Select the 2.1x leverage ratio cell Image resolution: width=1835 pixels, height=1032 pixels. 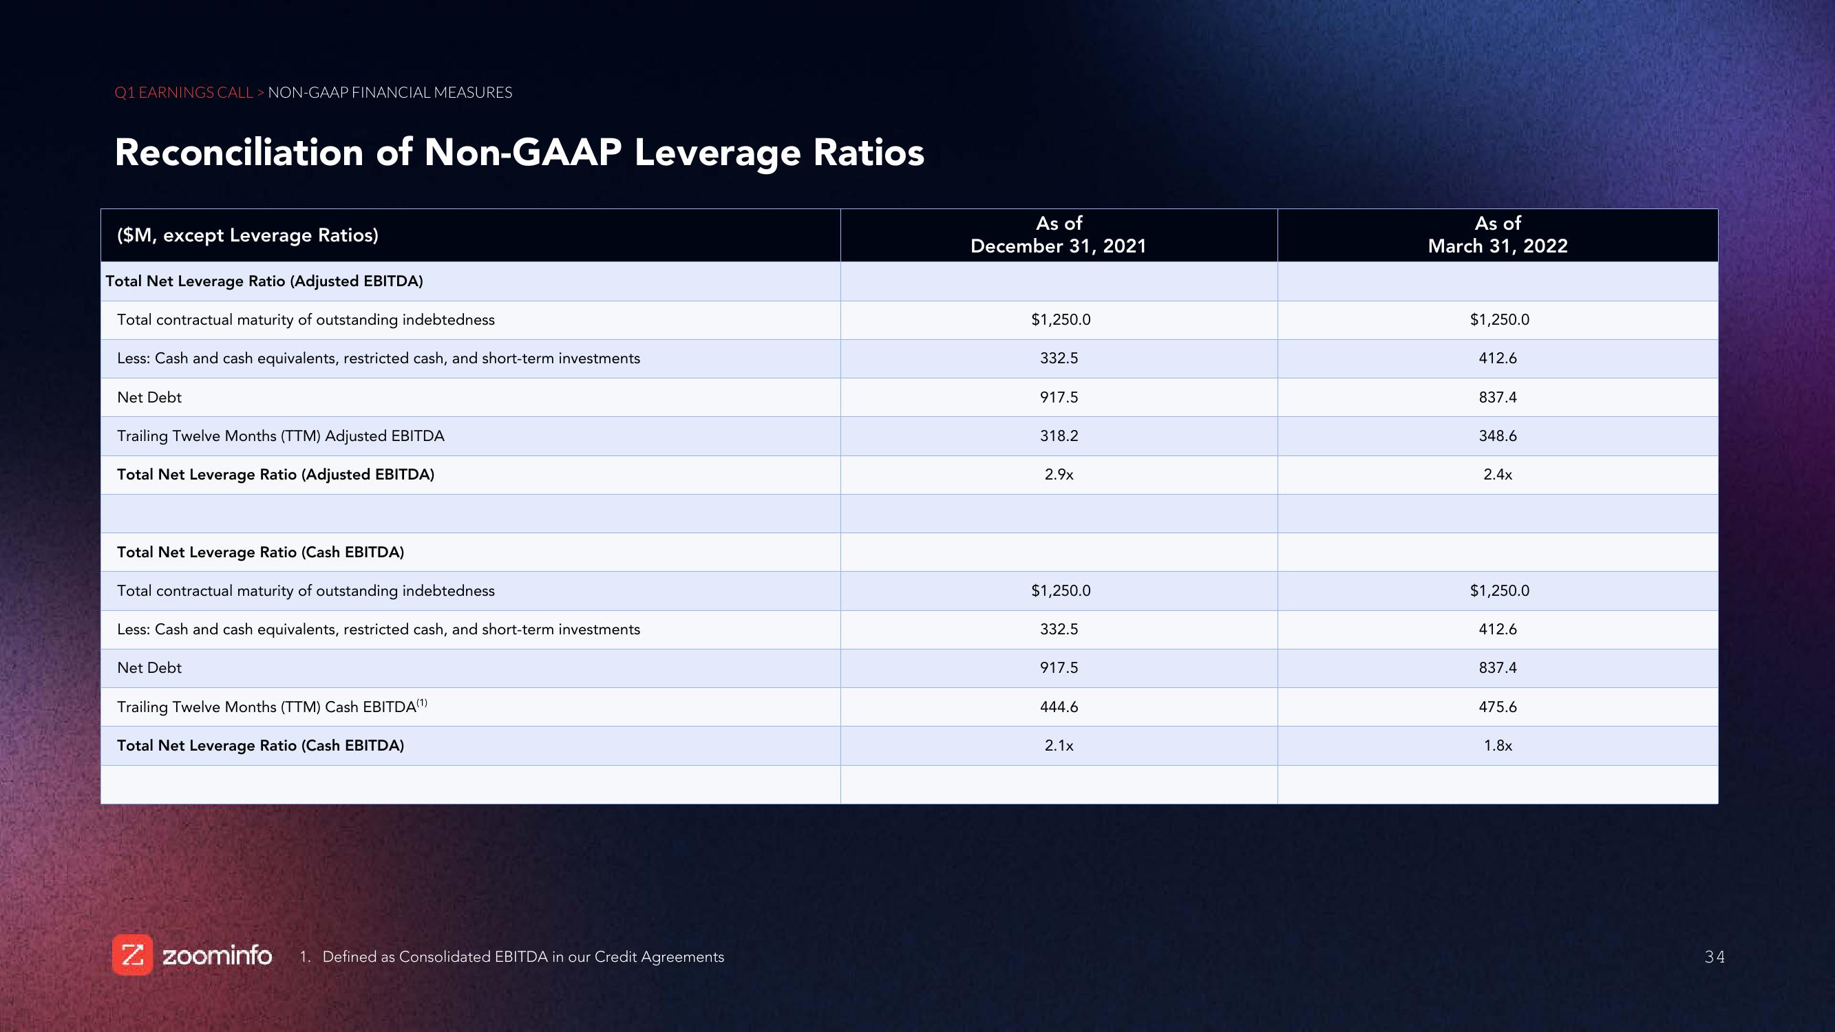[x=1059, y=746]
